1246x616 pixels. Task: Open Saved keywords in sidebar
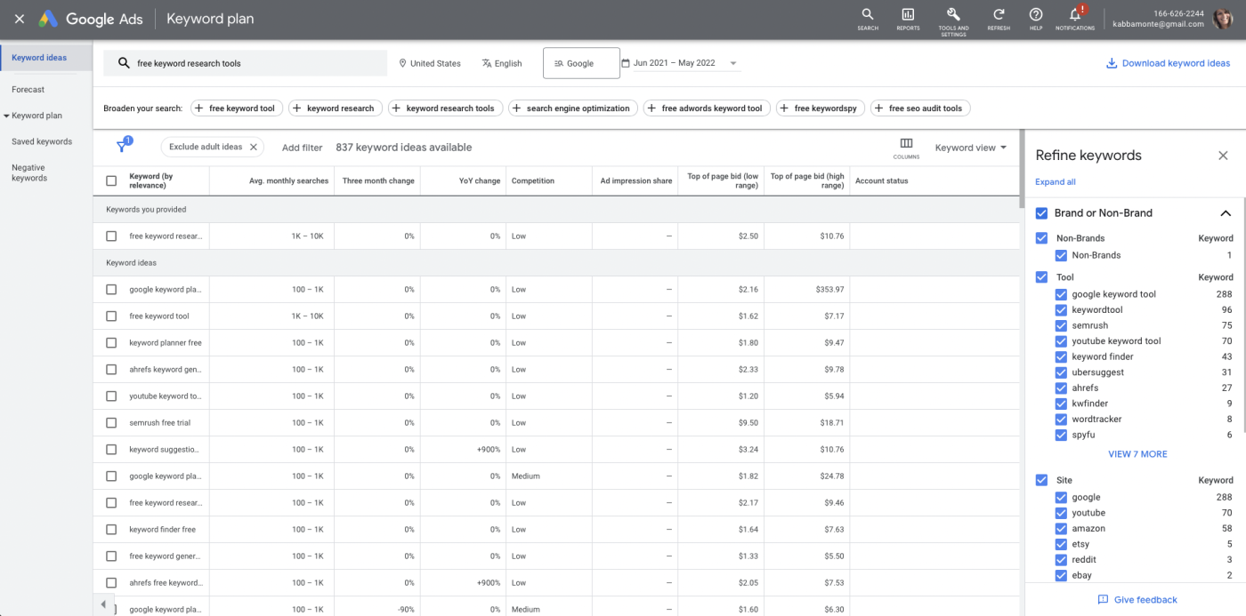(x=42, y=141)
